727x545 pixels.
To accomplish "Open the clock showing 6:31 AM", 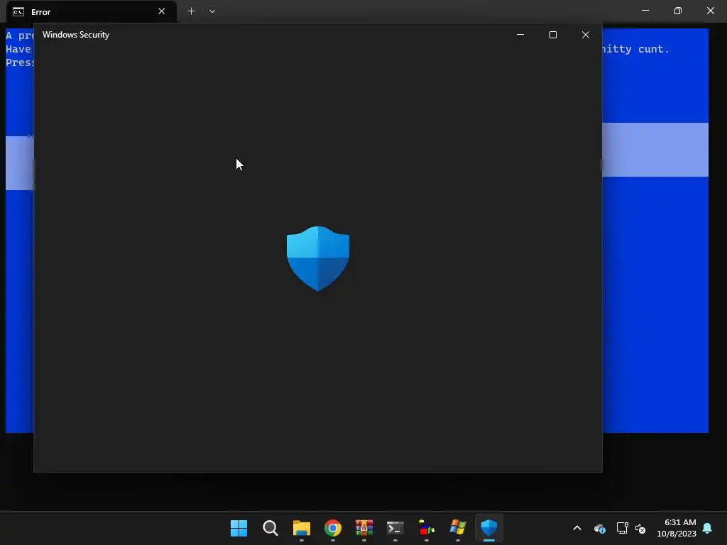I will pyautogui.click(x=677, y=528).
